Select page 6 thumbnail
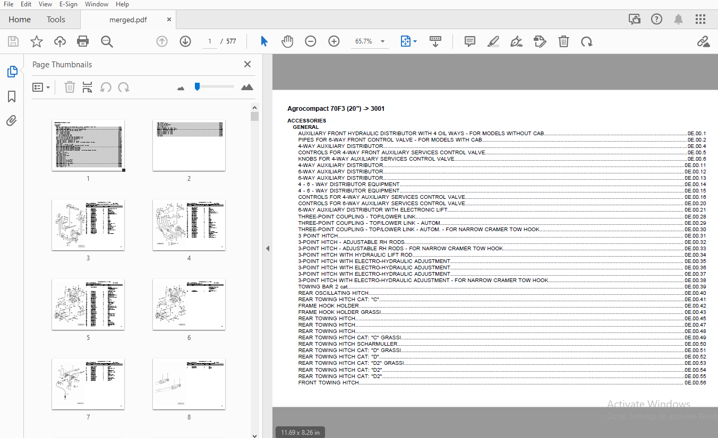Image resolution: width=718 pixels, height=438 pixels. 189,304
